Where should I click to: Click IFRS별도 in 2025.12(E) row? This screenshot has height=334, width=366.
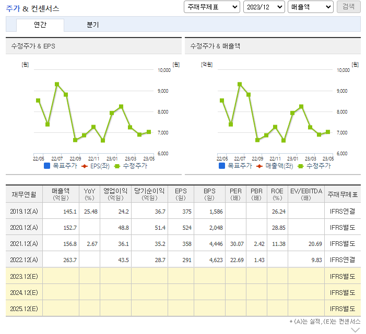coord(343,308)
